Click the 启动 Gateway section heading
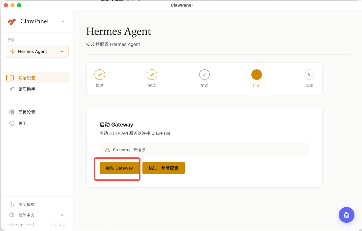The image size is (362, 231). click(x=117, y=125)
